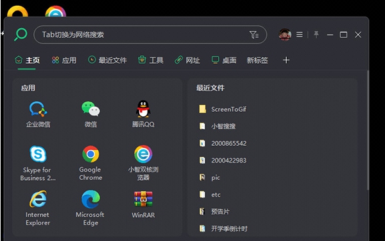Pin the window on top
This screenshot has width=385, height=241.
tap(316, 35)
